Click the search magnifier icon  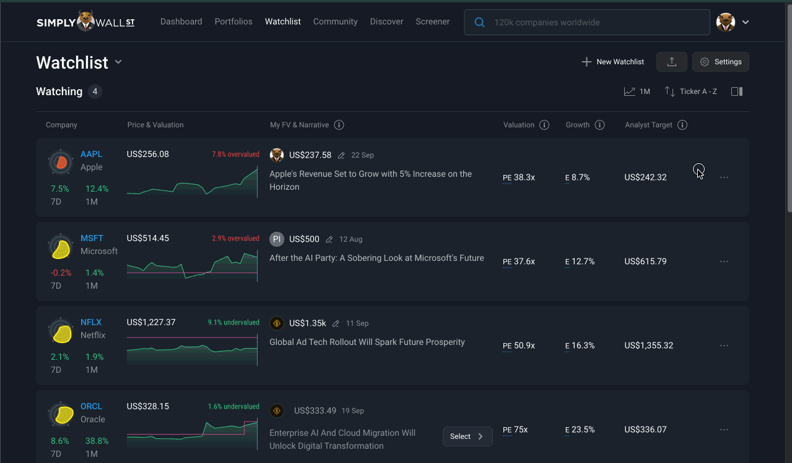point(479,22)
